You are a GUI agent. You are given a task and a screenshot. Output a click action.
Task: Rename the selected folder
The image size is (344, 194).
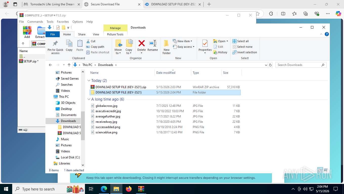[153, 45]
